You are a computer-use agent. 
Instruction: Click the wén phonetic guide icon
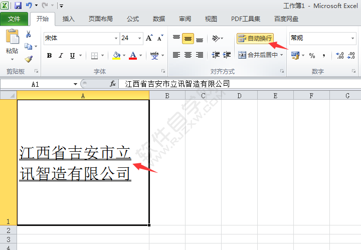pyautogui.click(x=154, y=56)
